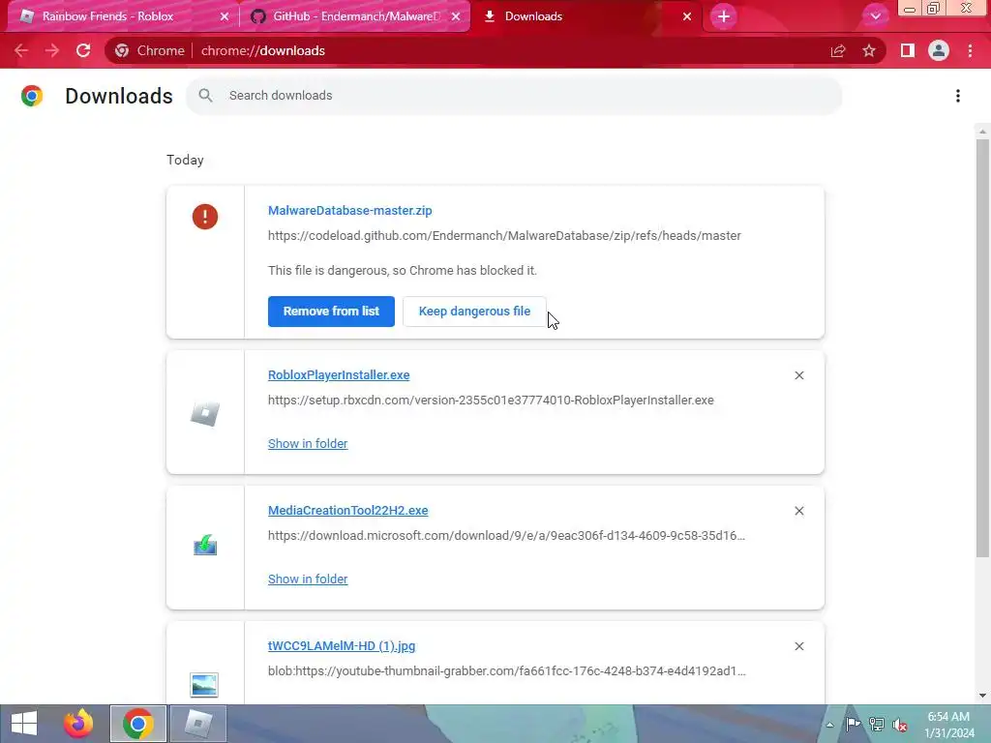Screen dimensions: 991x743
Task: Click the red danger warning icon
Action: [x=205, y=217]
